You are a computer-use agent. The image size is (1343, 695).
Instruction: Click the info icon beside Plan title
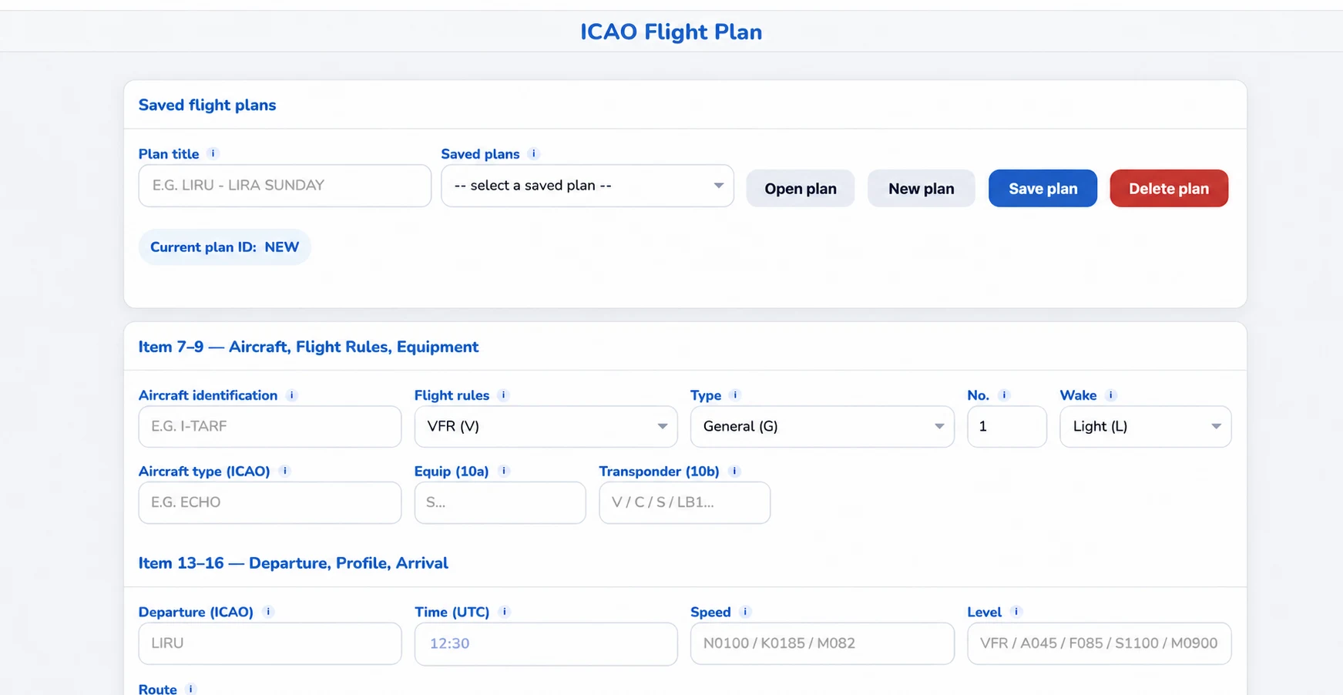213,153
